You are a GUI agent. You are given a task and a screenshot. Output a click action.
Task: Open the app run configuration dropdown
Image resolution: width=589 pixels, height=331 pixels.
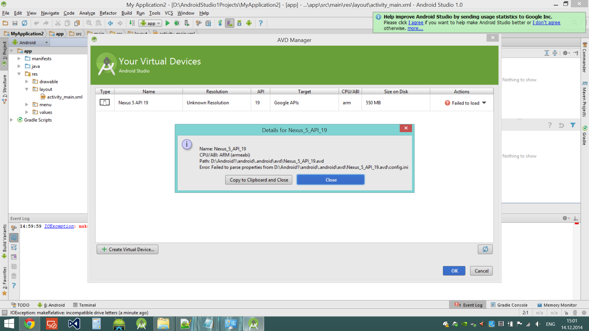(150, 23)
